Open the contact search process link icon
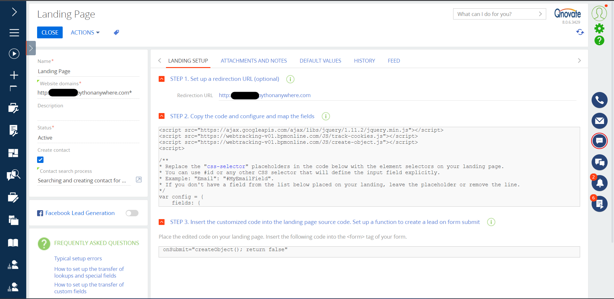This screenshot has width=614, height=299. coord(139,180)
